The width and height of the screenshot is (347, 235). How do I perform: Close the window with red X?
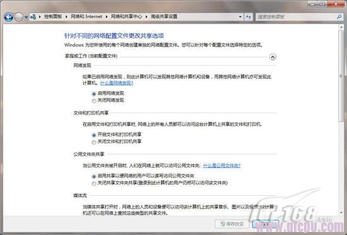click(336, 4)
